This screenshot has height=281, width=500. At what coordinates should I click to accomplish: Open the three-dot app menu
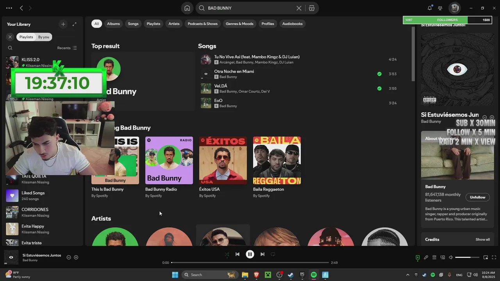click(9, 8)
